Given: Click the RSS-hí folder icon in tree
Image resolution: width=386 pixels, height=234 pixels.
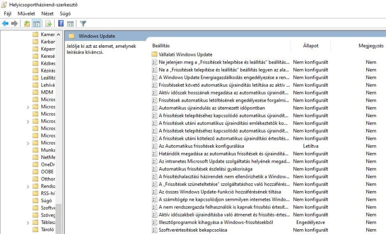Looking at the screenshot, I should click(35, 193).
